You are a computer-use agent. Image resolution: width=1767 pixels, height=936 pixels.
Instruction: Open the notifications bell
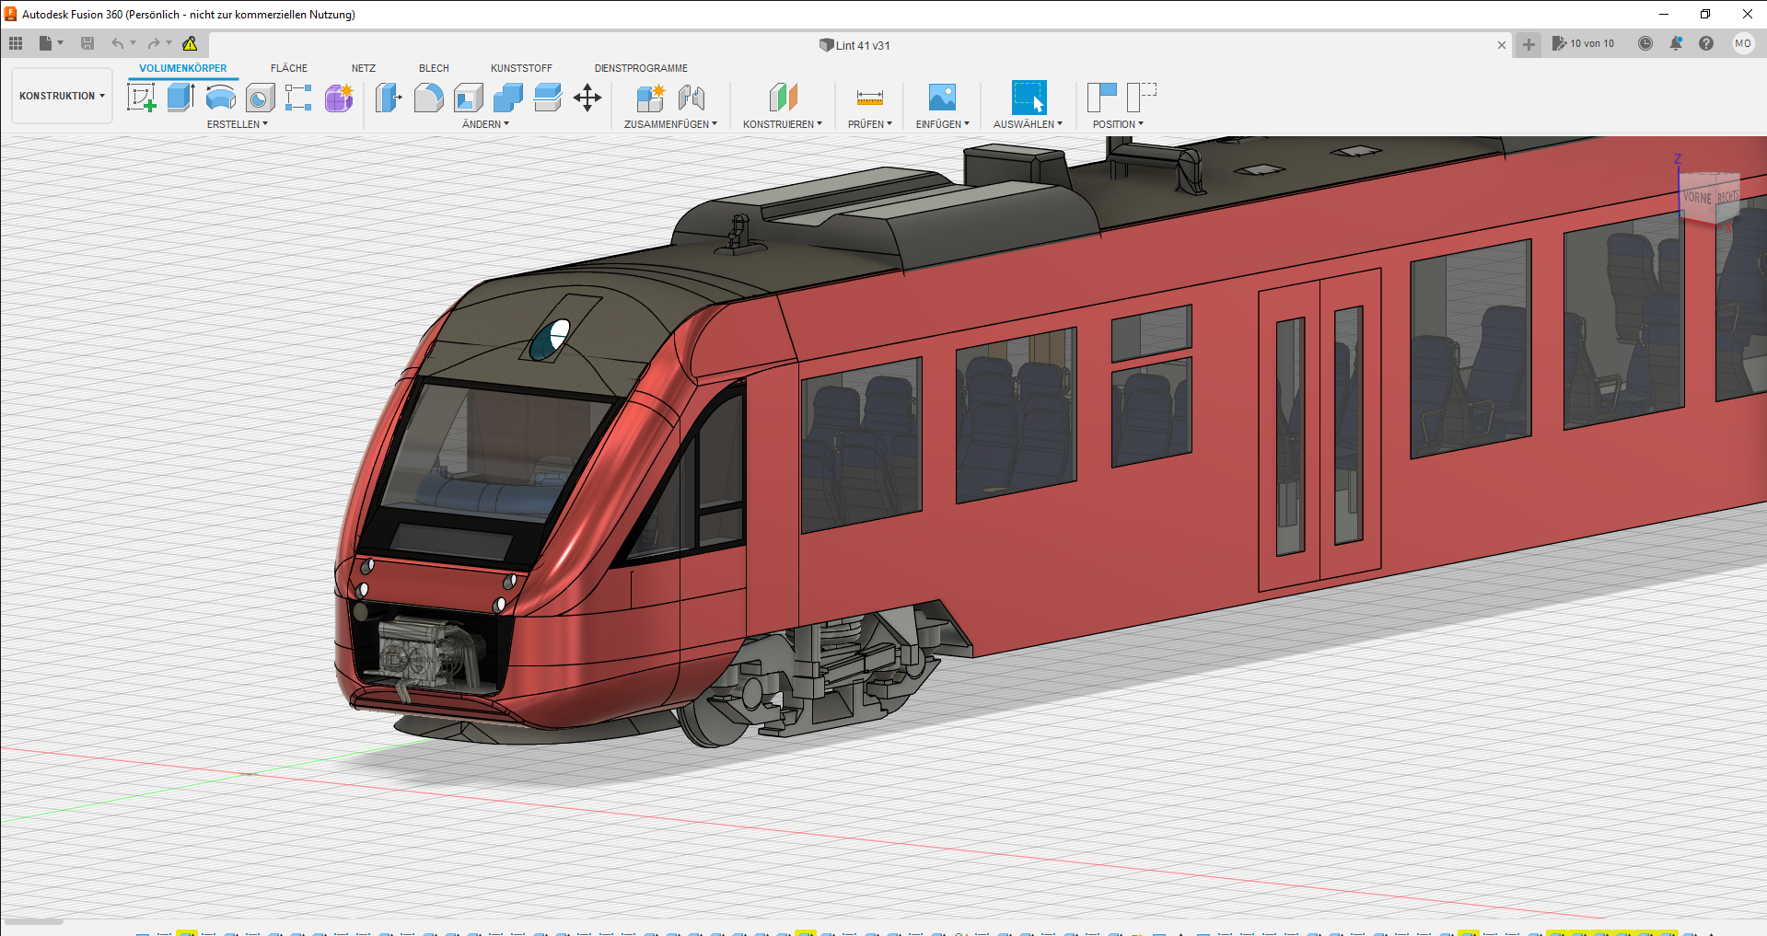point(1676,43)
